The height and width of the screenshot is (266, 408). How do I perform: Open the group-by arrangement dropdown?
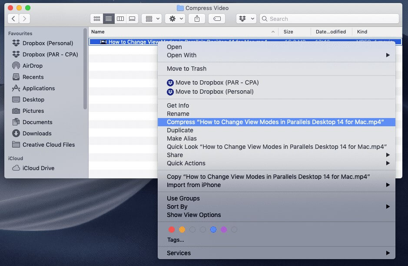(x=152, y=19)
